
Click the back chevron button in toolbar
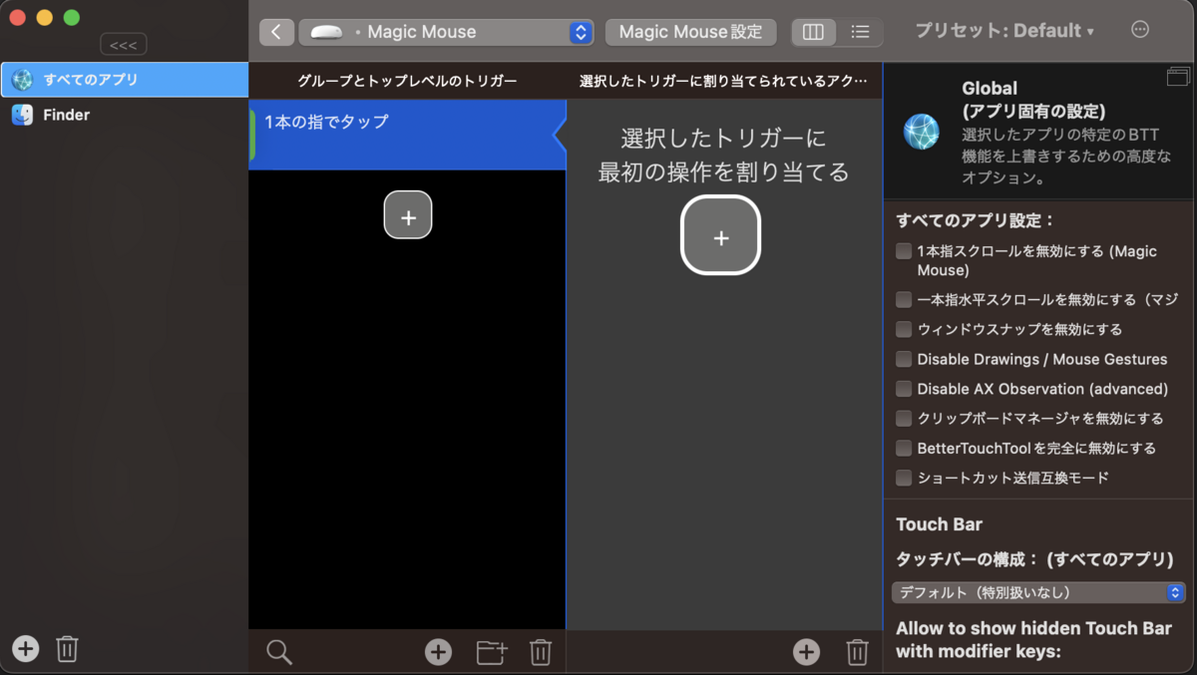point(276,32)
